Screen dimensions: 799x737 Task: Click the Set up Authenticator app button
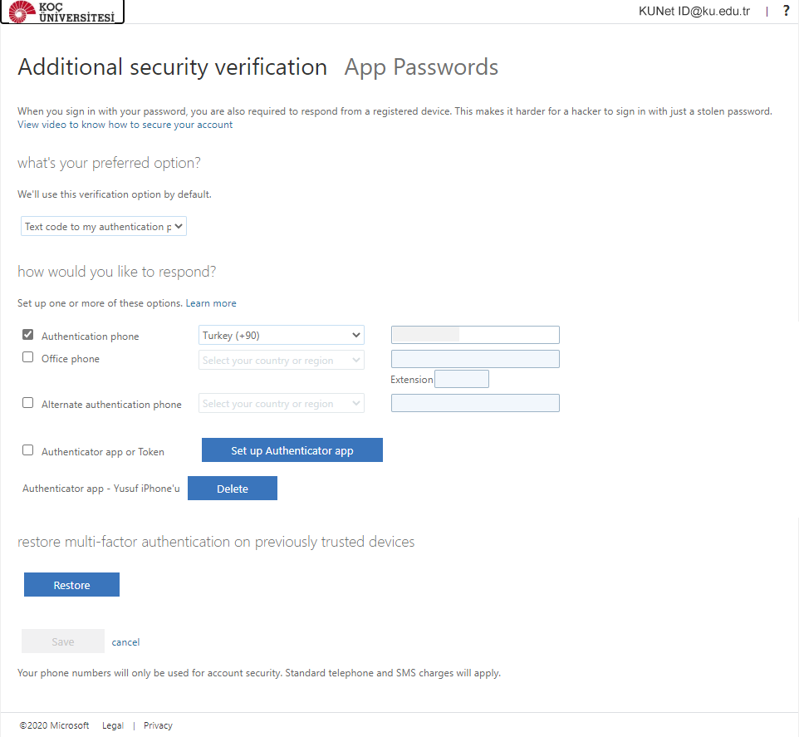click(x=292, y=450)
